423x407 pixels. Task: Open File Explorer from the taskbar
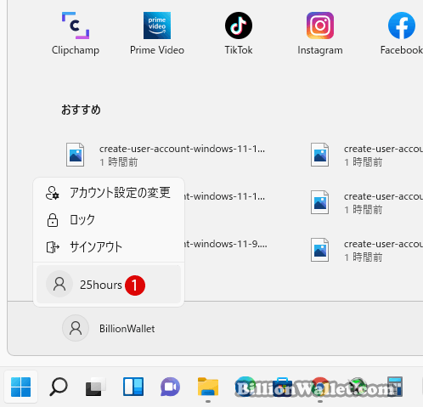(208, 387)
